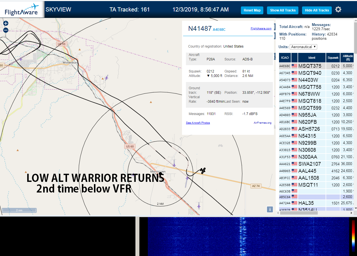
Task: Click flag icon in SWA2107 row
Action: pos(294,164)
